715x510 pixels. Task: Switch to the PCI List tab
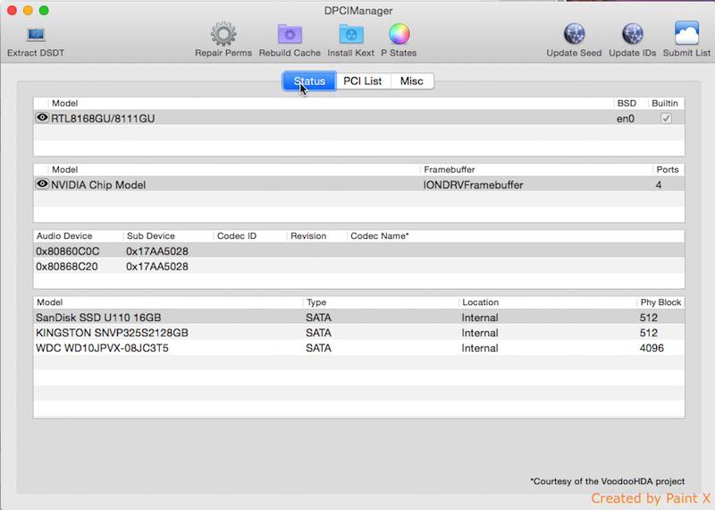click(x=362, y=81)
